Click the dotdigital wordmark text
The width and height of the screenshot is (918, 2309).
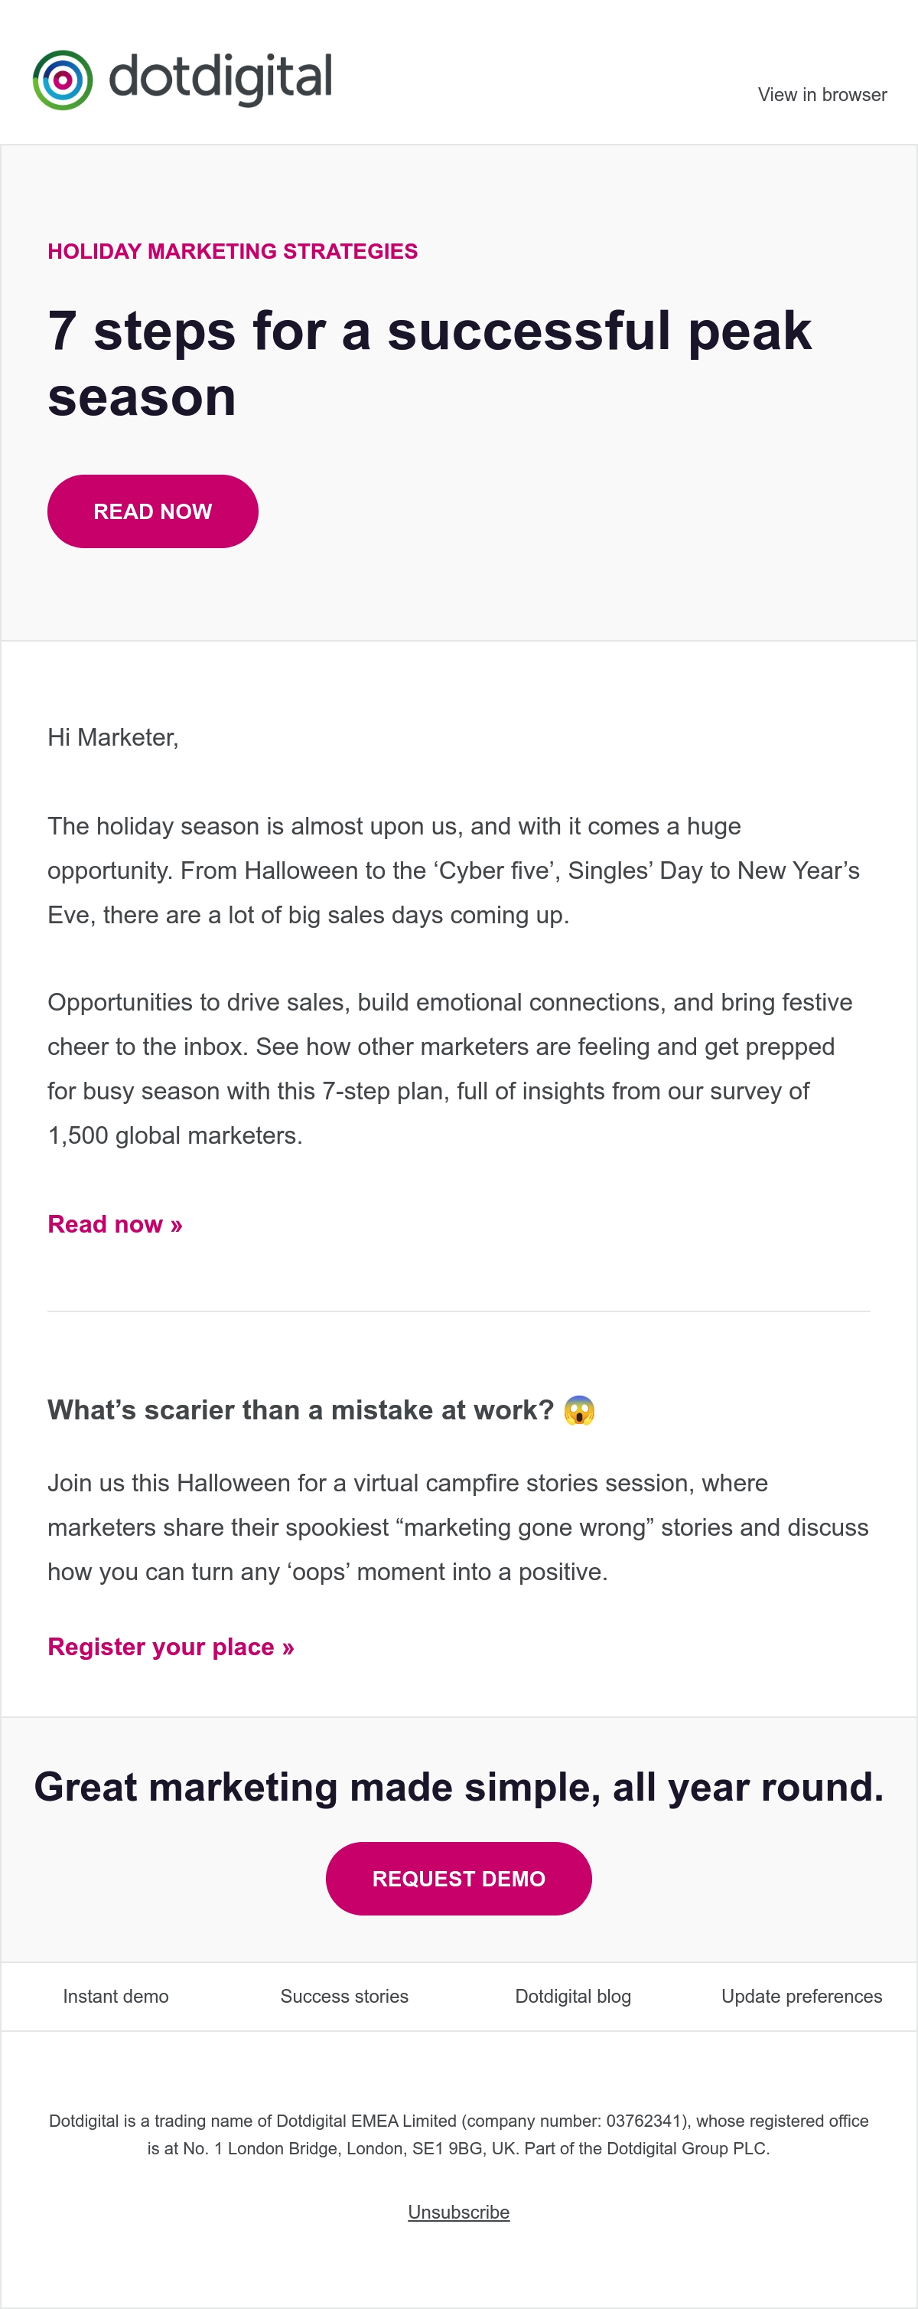click(x=220, y=79)
